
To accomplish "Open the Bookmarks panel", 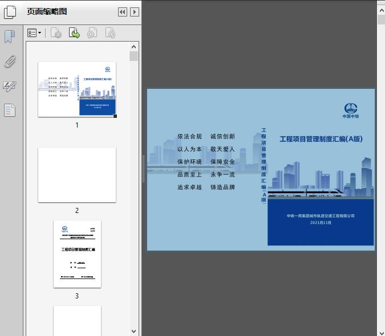I will tap(10, 38).
